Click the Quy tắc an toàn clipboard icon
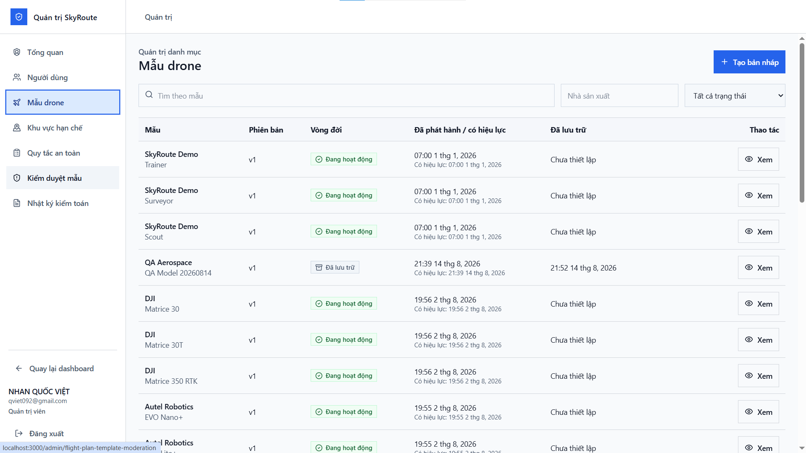The width and height of the screenshot is (806, 453). (x=17, y=153)
